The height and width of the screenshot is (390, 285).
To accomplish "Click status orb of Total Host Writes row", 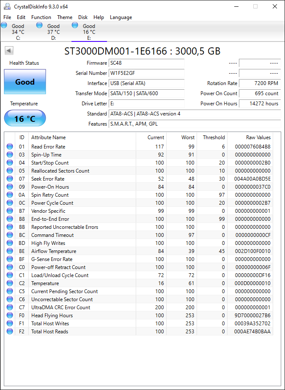I will pyautogui.click(x=10, y=323).
